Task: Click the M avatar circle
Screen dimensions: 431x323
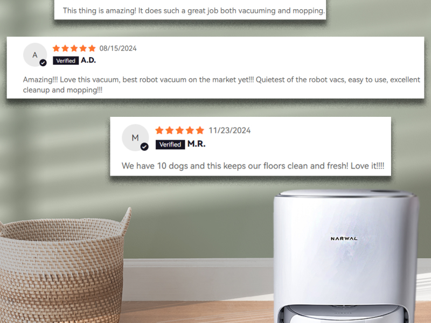Action: tap(135, 137)
